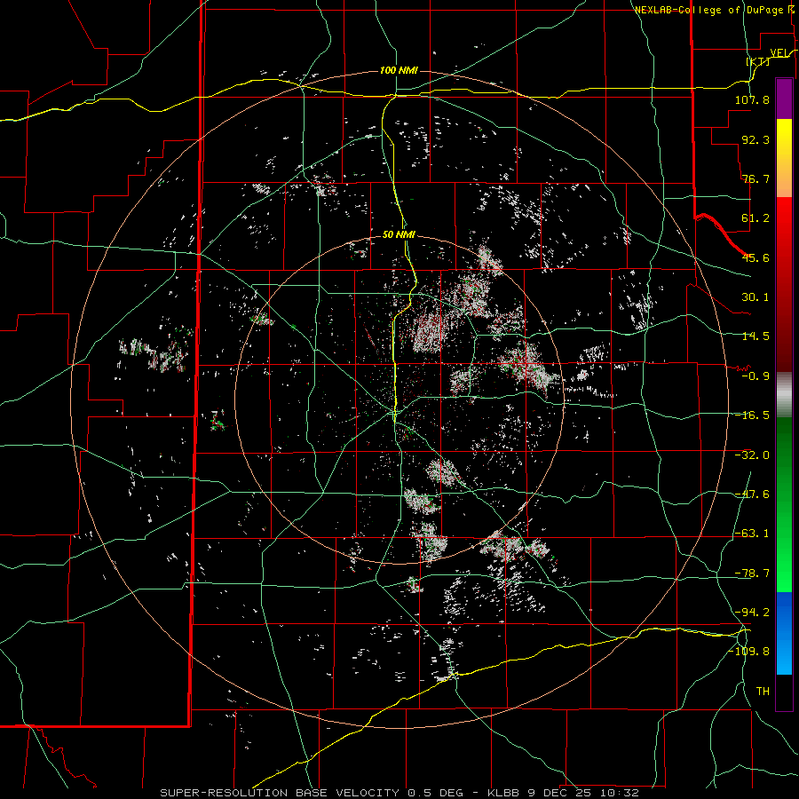Viewport: 799px width, 799px height.
Task: Select the 14.5 scale value
Action: click(x=755, y=336)
